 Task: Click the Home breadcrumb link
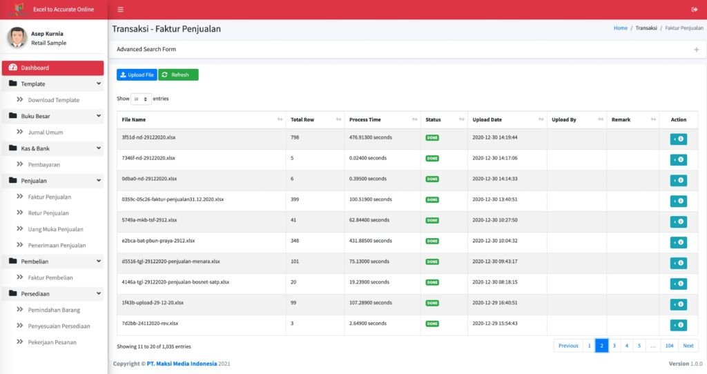click(620, 28)
